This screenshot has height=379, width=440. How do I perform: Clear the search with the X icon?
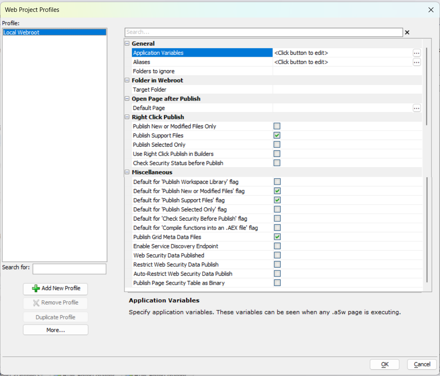coord(407,33)
